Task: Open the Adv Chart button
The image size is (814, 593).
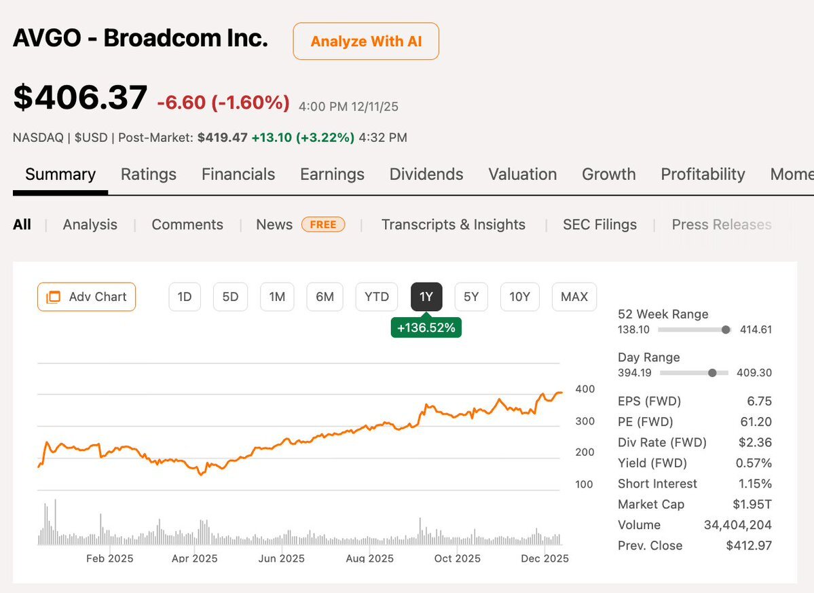Action: tap(86, 297)
